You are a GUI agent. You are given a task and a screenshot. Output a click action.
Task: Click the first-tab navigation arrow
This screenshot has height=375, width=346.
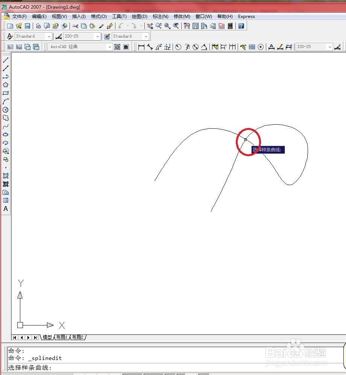click(x=14, y=337)
